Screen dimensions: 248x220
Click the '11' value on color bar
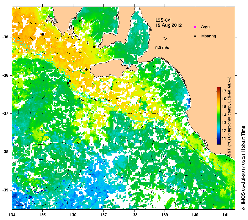224,139
